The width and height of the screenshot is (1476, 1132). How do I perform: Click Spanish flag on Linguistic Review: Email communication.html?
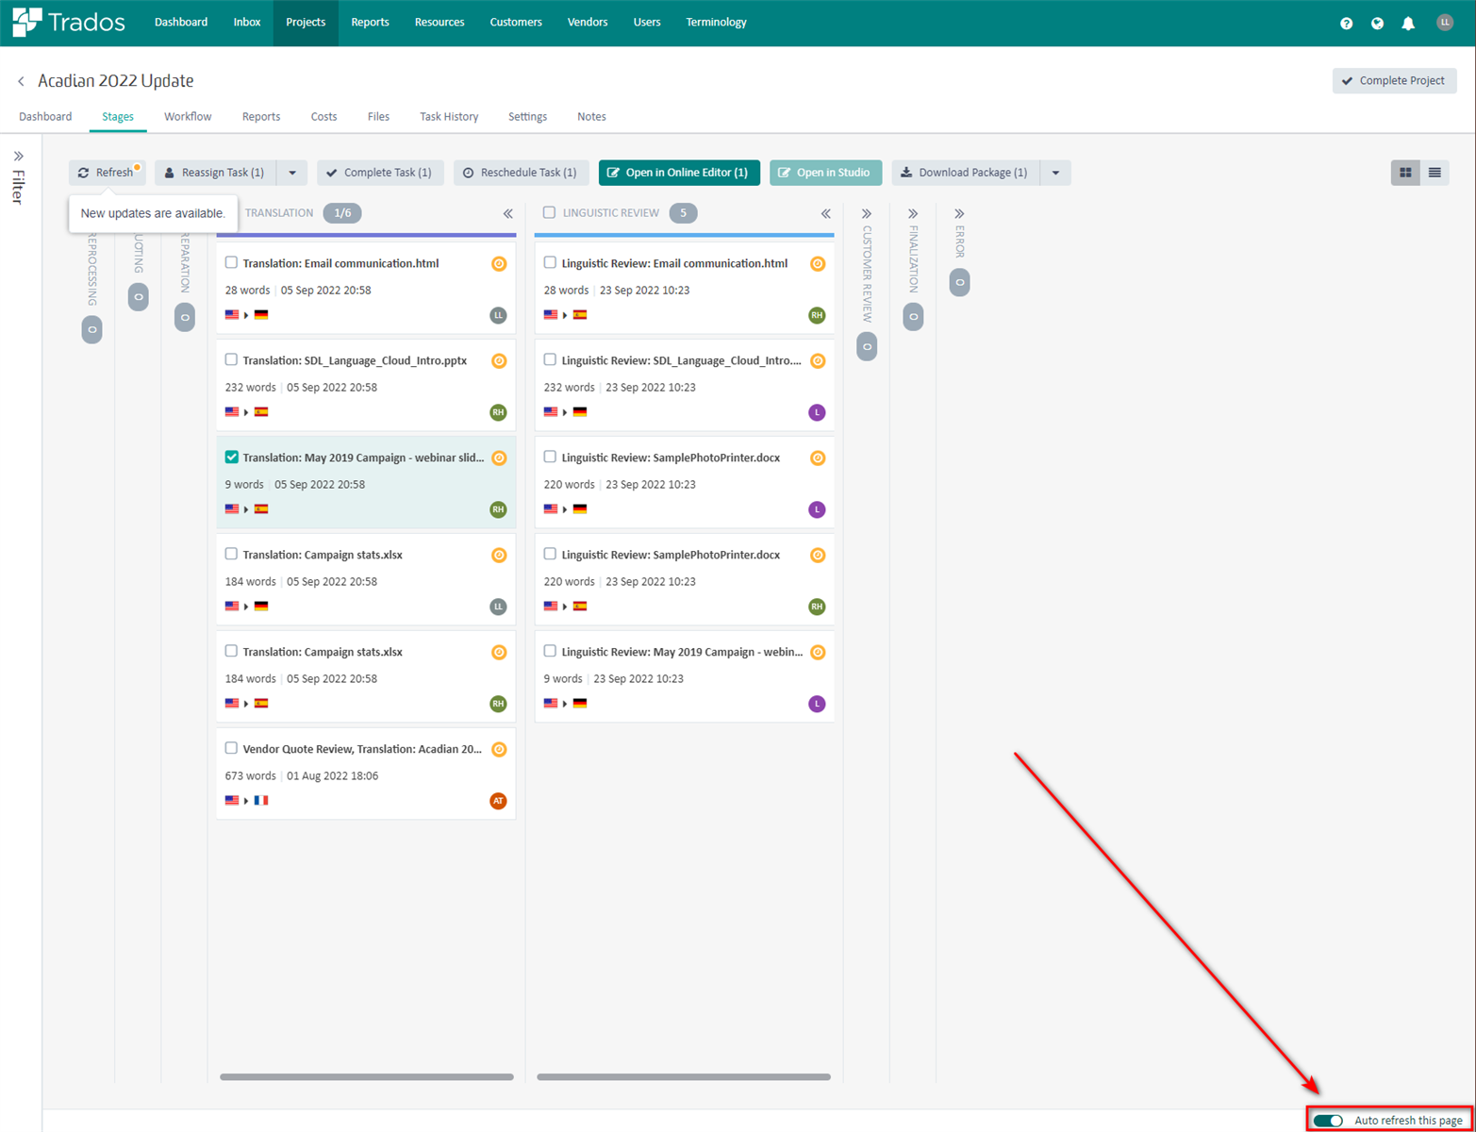(580, 315)
